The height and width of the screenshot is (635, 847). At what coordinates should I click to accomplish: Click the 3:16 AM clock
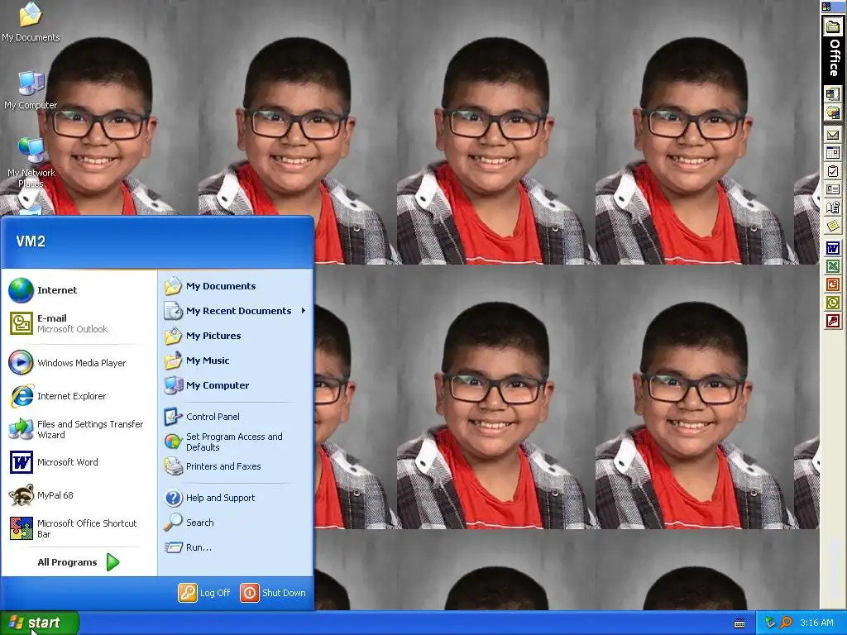(x=816, y=623)
